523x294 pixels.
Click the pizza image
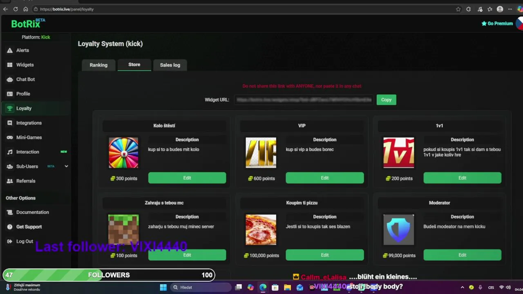[261, 230]
